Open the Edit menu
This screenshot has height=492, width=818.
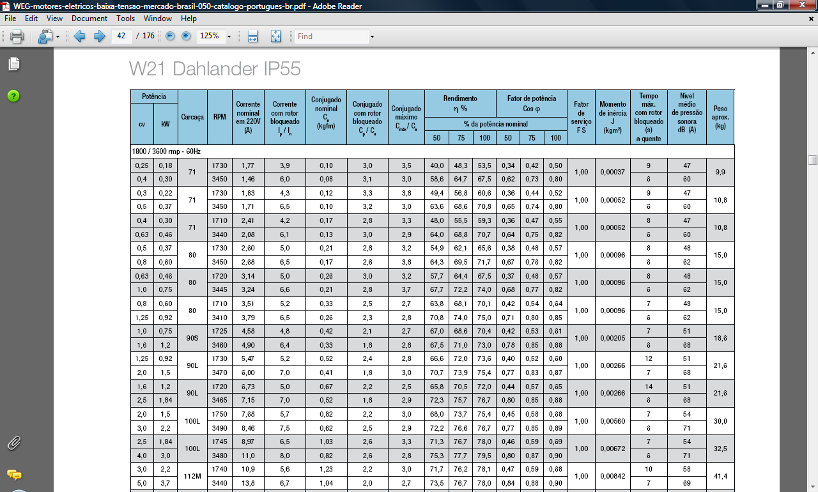pos(31,19)
